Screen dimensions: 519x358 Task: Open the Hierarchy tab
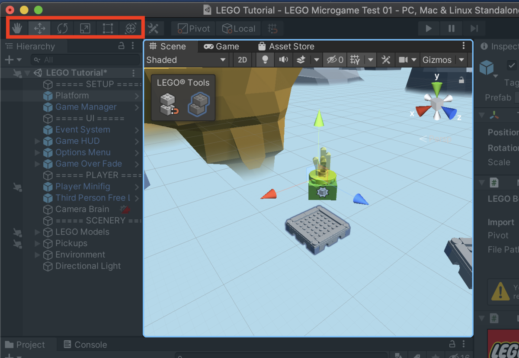30,46
